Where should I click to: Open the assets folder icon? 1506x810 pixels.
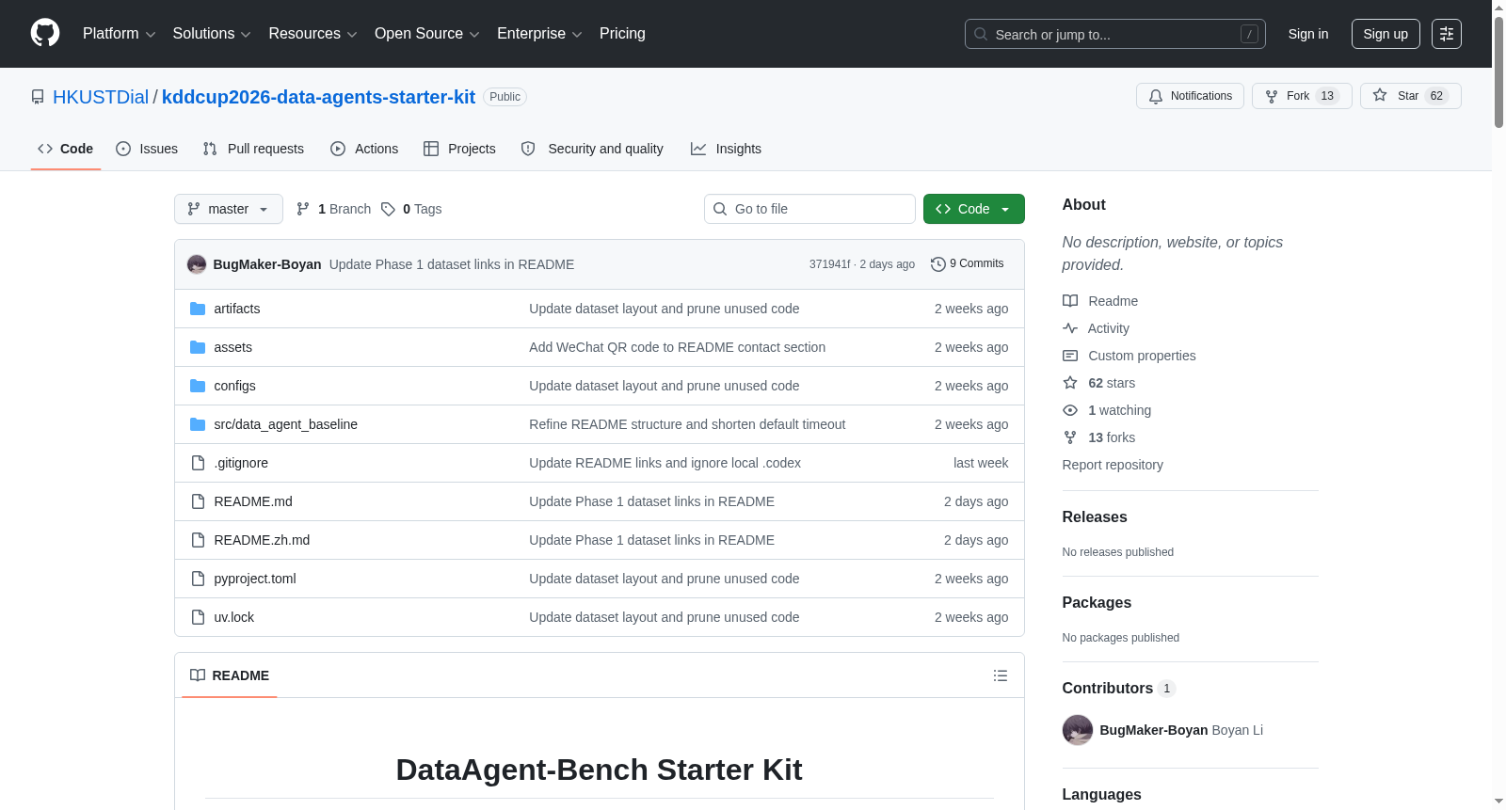pyautogui.click(x=198, y=347)
